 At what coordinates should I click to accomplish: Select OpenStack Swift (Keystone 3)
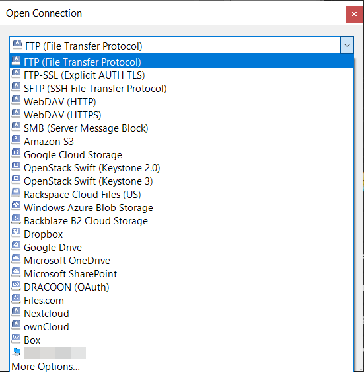tap(182, 181)
